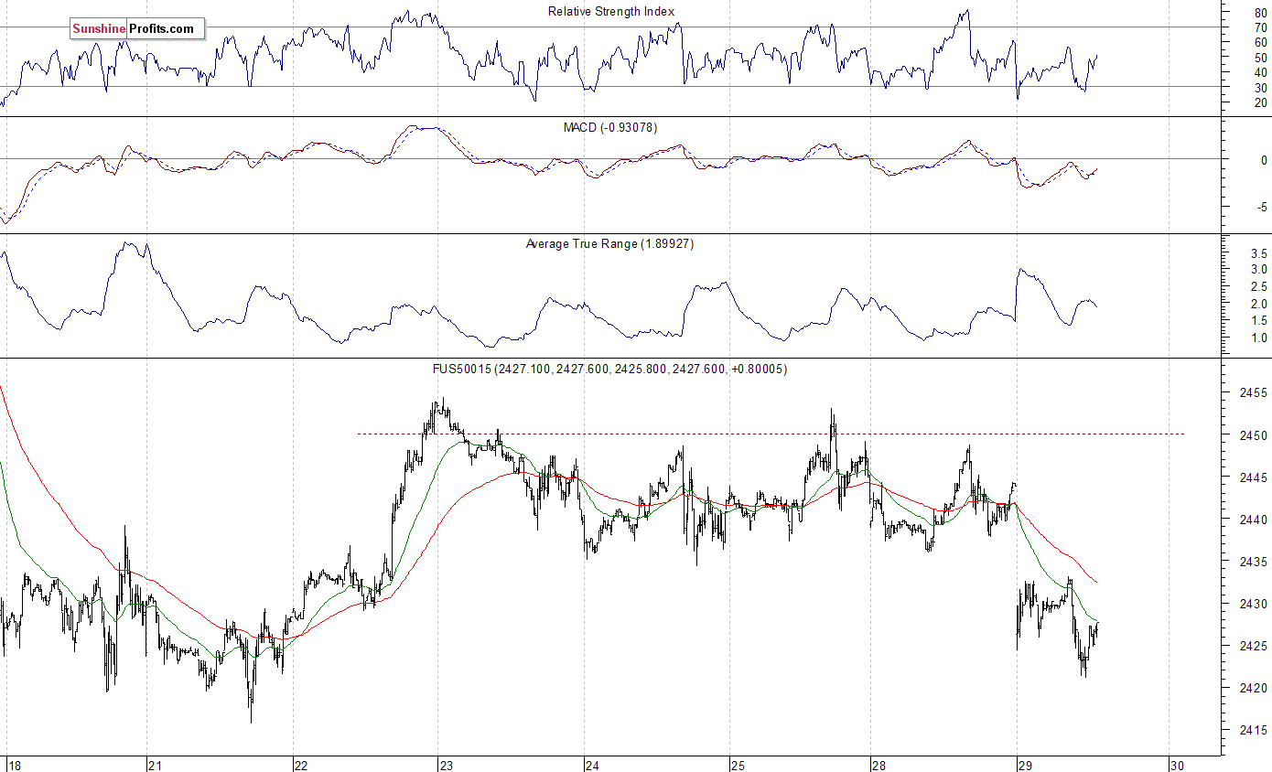Click MACD axis value 0

coord(1265,160)
